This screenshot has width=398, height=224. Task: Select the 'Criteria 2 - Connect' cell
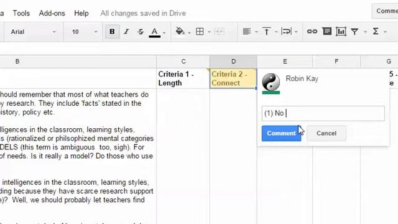pos(233,78)
